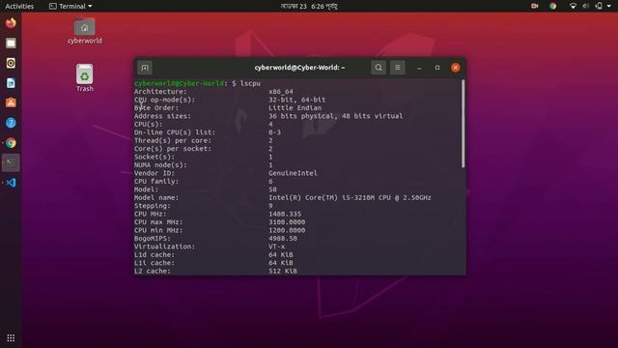The image size is (618, 348).
Task: Launch Rhythmbox music player from dock
Action: coord(11,63)
